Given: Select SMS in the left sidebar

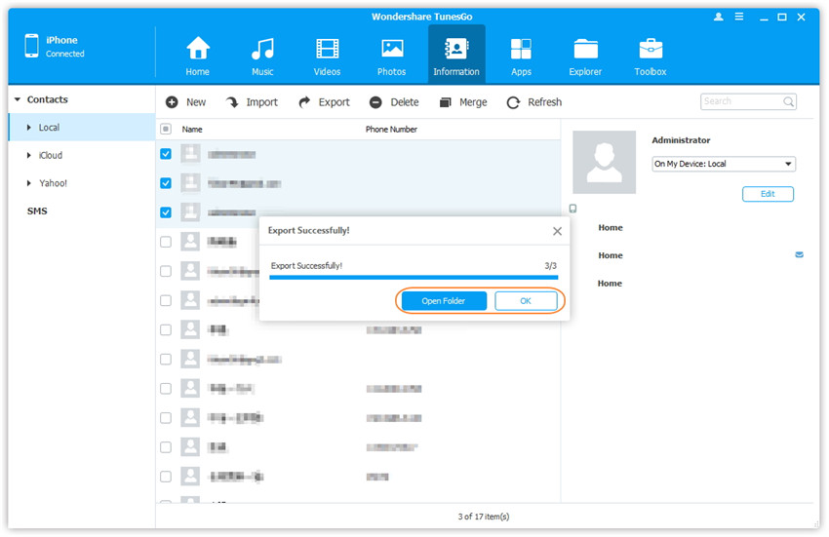Looking at the screenshot, I should coord(37,211).
